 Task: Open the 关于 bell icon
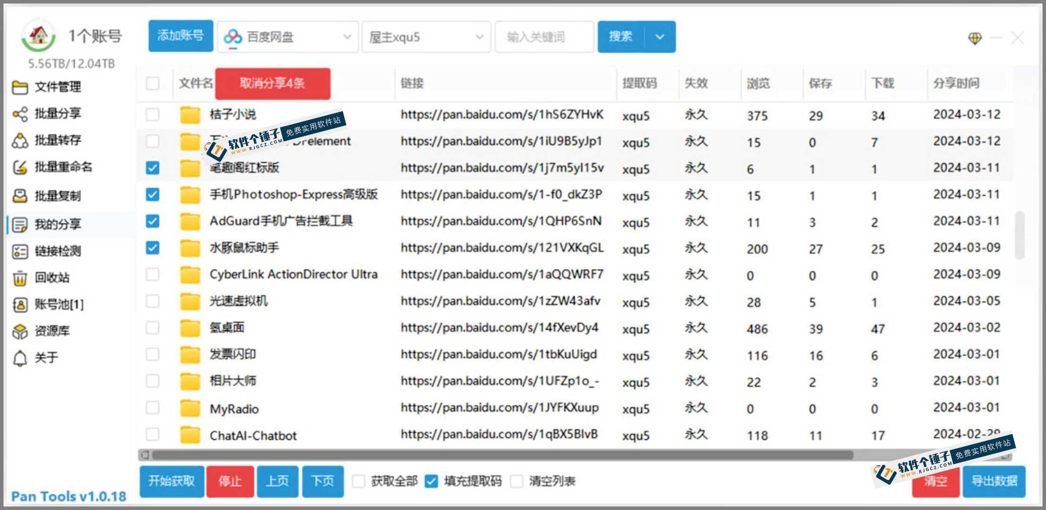coord(20,358)
